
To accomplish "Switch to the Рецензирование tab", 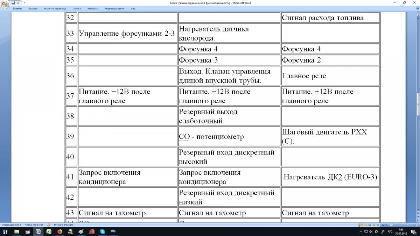I will (115, 8).
